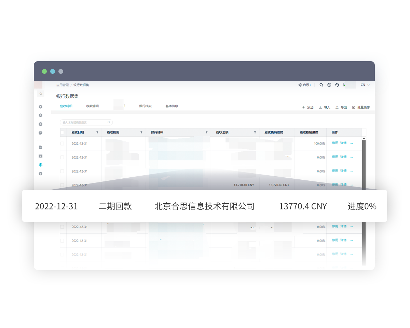This screenshot has width=410, height=328.
Task: Click the 银行数据集 page title
Action: pyautogui.click(x=67, y=96)
